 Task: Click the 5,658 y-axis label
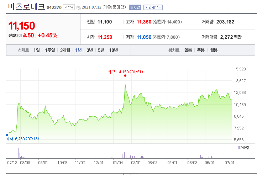point(239,140)
